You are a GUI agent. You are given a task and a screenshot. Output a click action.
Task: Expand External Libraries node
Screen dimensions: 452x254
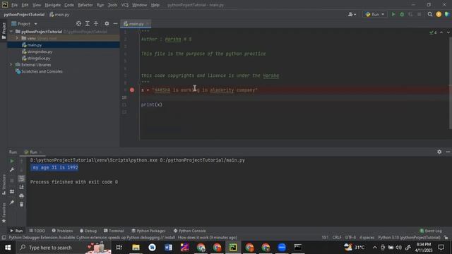11,64
